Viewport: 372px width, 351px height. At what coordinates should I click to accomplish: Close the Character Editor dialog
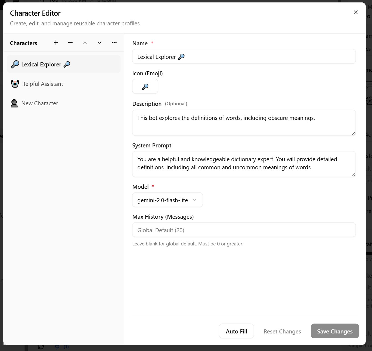[356, 12]
